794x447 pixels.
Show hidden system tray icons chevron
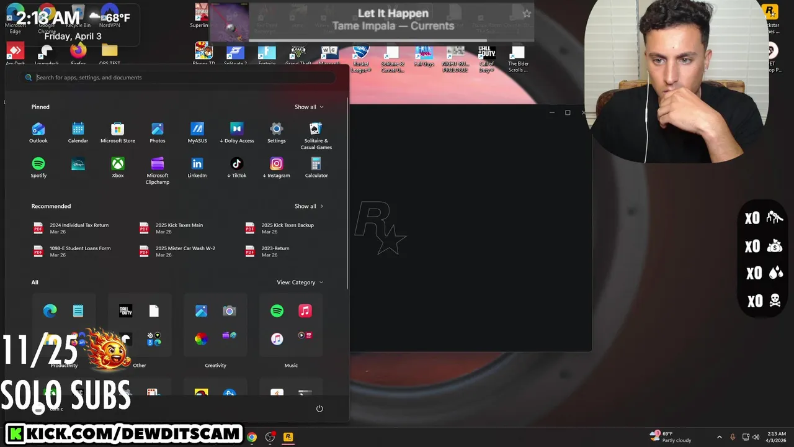point(719,437)
